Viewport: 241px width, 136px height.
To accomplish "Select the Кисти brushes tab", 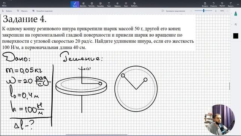I will point(75,4).
